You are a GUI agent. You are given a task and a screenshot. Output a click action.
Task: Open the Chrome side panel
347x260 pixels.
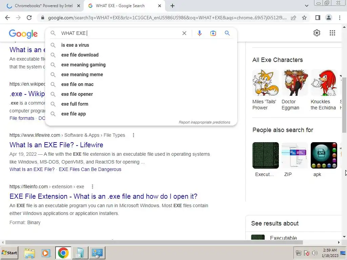tap(318, 18)
